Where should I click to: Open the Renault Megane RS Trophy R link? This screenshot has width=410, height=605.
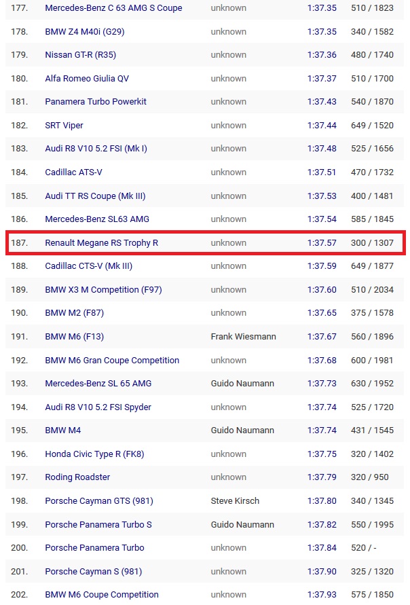101,242
